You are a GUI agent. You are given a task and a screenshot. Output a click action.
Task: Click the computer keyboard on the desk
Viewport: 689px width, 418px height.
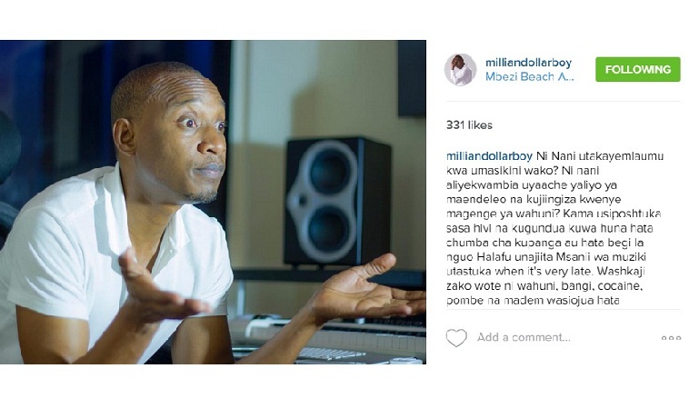coord(332,354)
